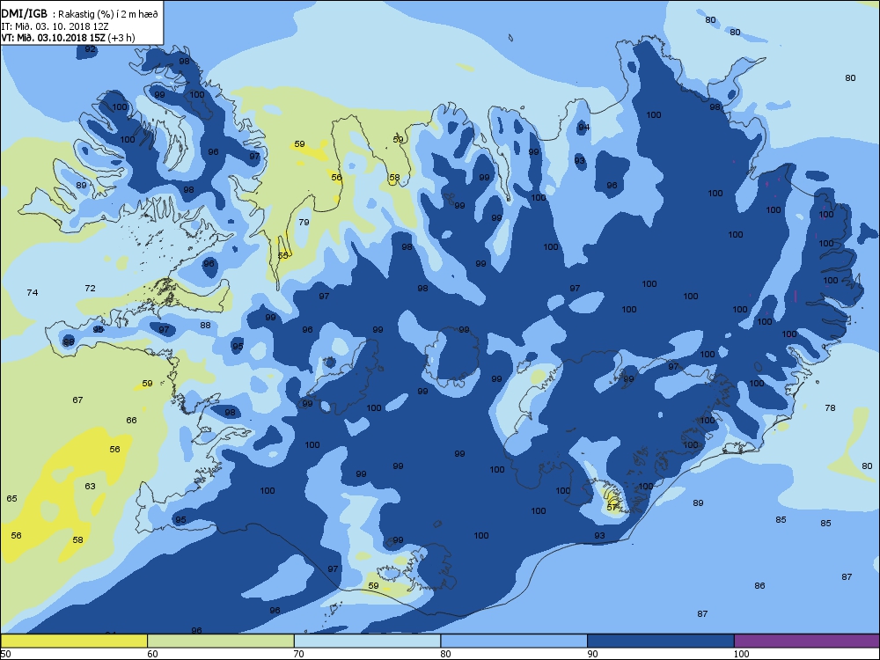Click the humidity value 79 on the map
Image resolution: width=880 pixels, height=660 pixels.
(x=304, y=223)
